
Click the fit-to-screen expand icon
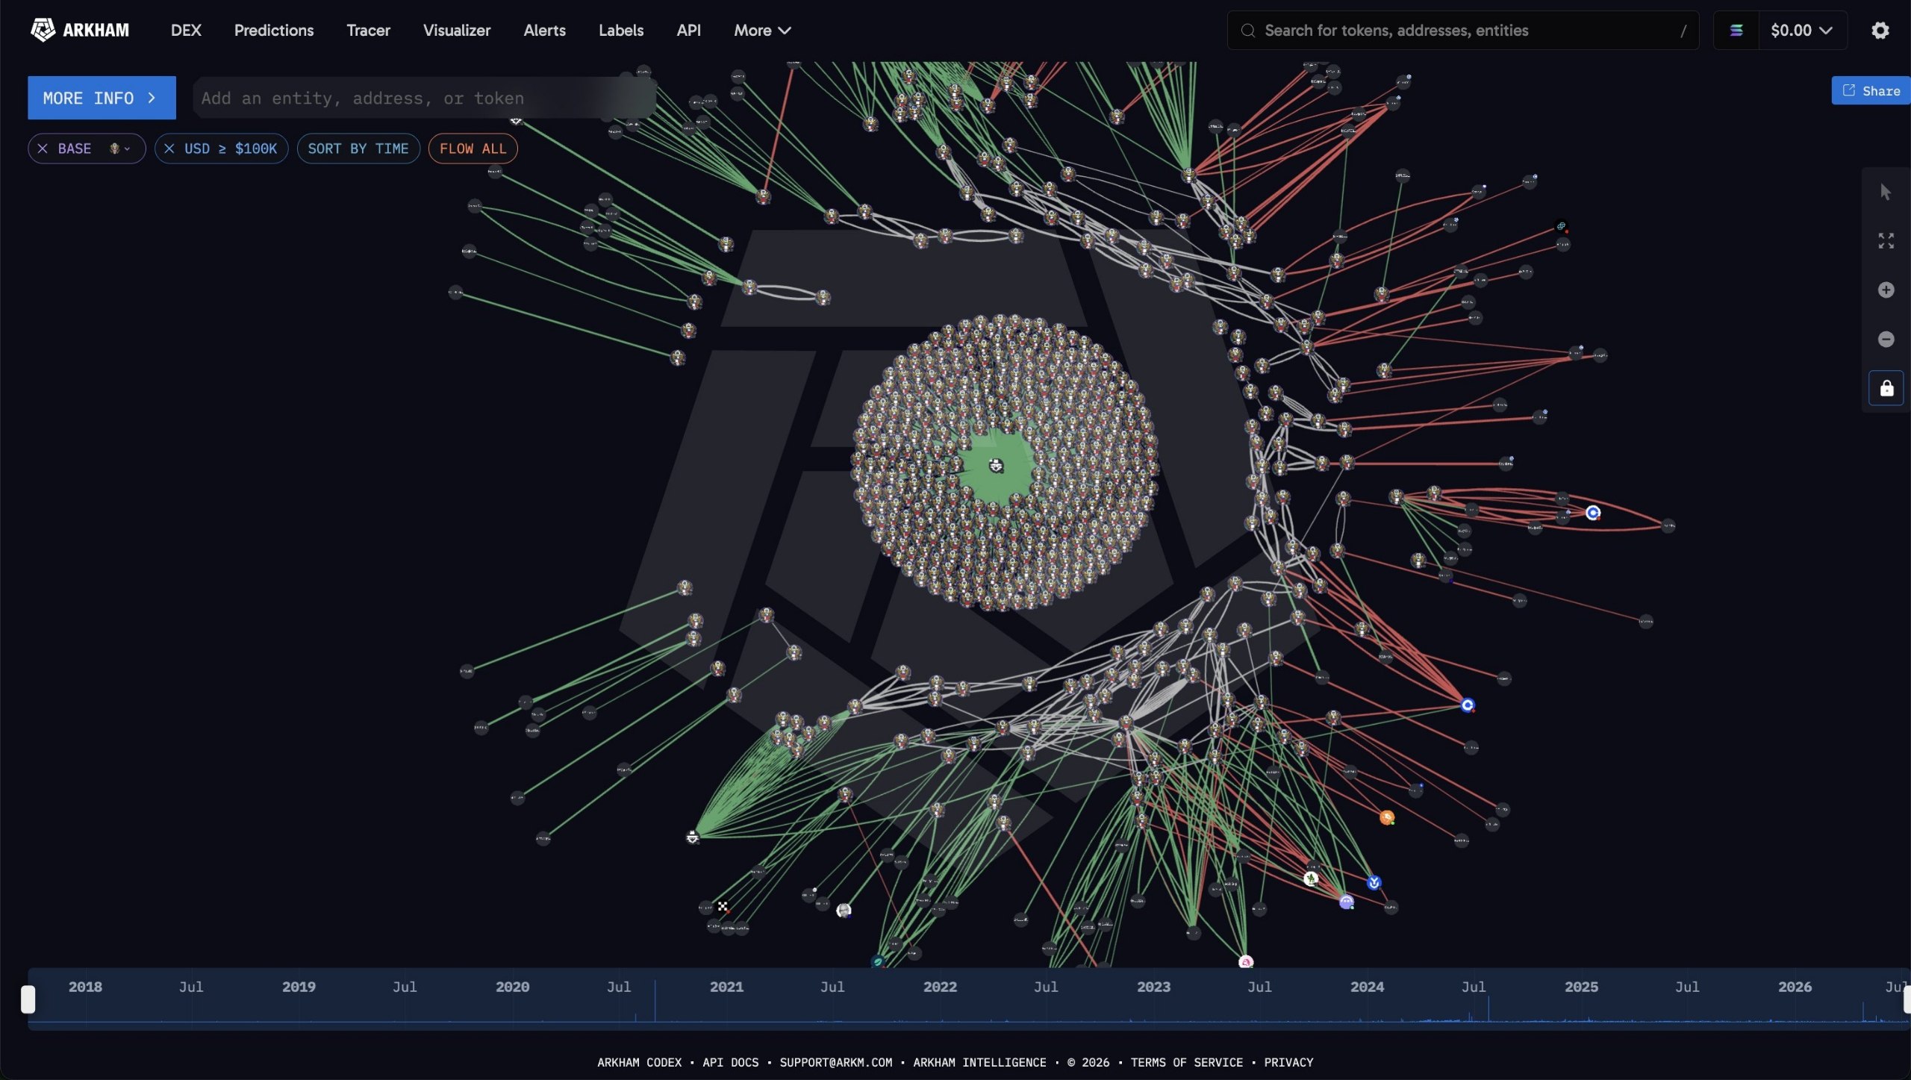coord(1886,240)
